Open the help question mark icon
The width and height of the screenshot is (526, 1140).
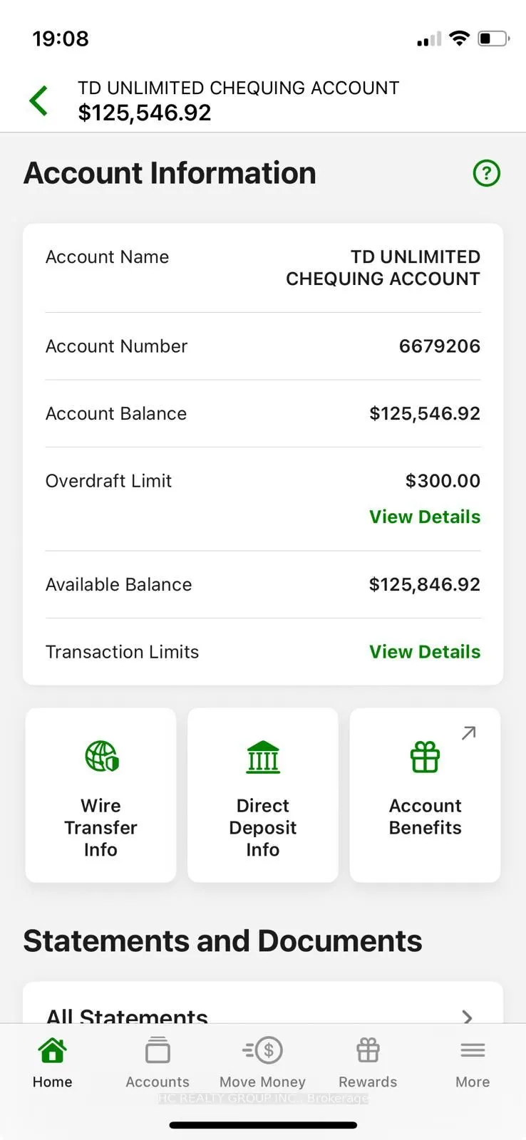pos(487,173)
